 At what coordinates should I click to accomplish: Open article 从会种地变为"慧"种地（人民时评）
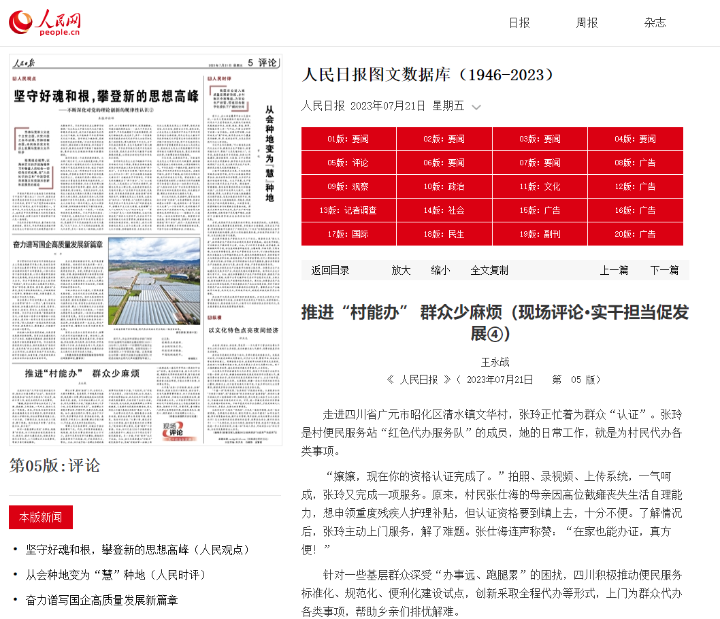115,575
